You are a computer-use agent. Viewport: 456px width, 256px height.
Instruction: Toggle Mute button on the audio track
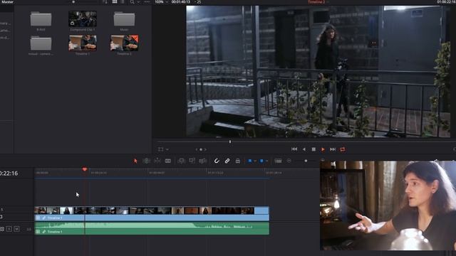[x=16, y=229]
